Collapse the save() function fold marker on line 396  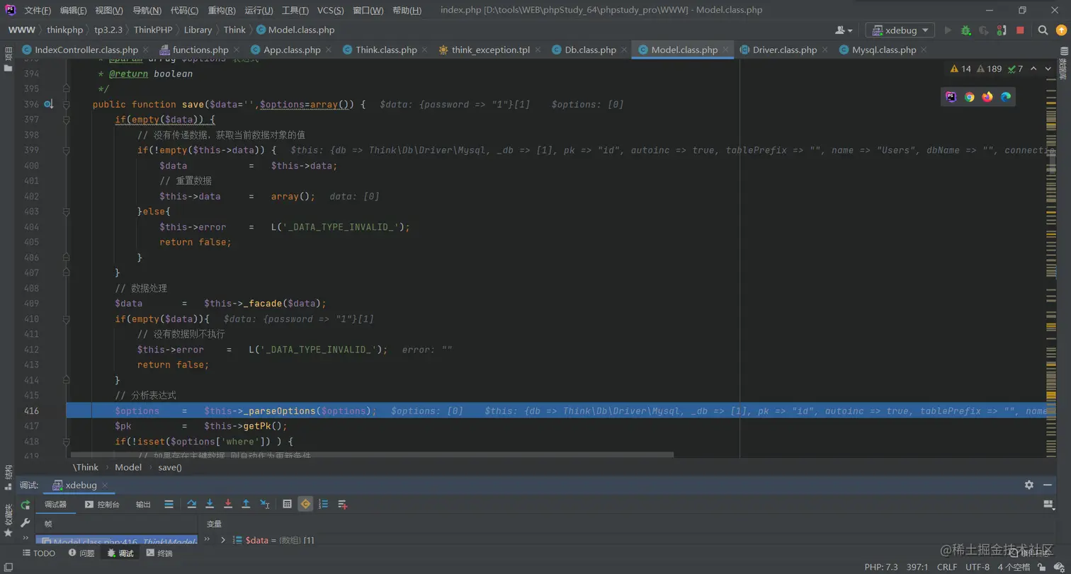(66, 104)
